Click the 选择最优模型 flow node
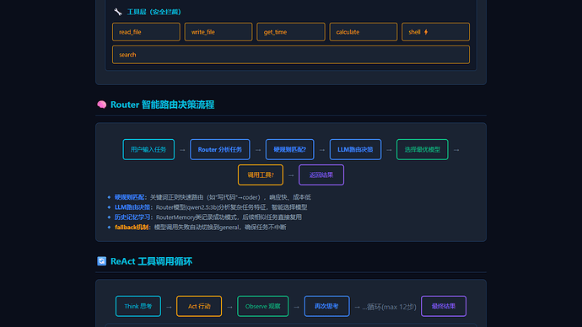Image resolution: width=582 pixels, height=327 pixels. [423, 149]
